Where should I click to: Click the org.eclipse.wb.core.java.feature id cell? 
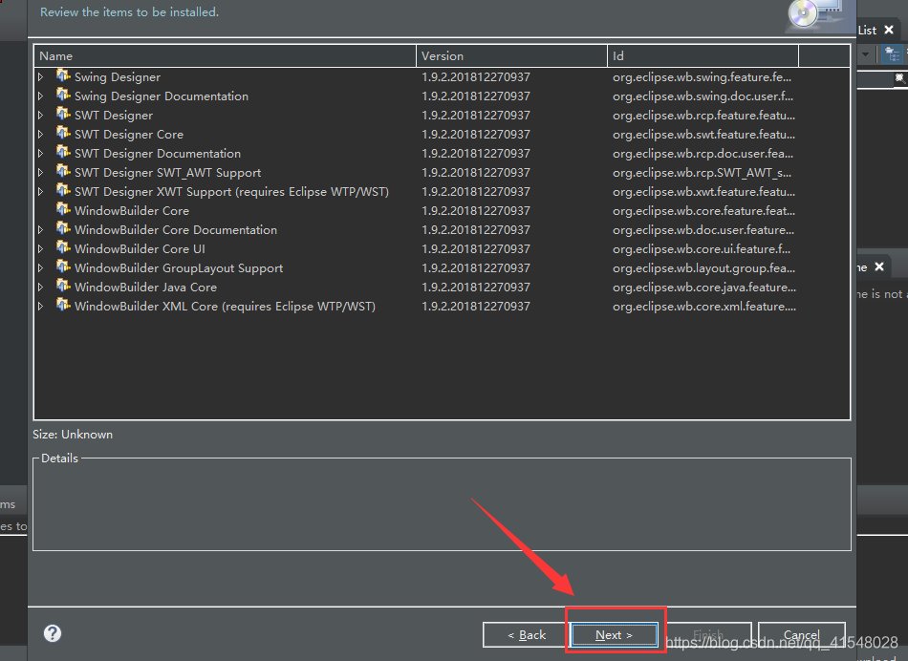[x=704, y=288]
